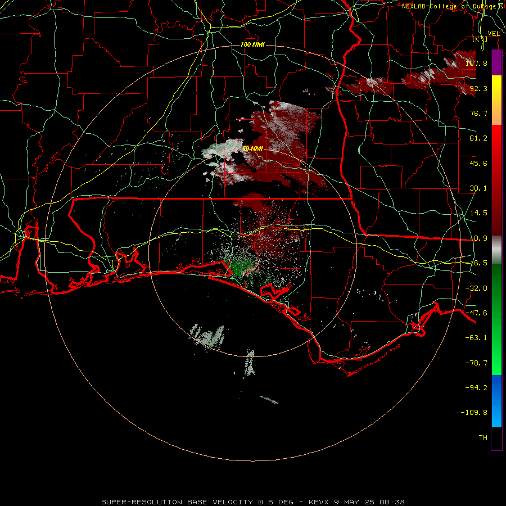This screenshot has height=506, width=506.
Task: Click the 45.6 velocity scale value
Action: click(x=478, y=163)
